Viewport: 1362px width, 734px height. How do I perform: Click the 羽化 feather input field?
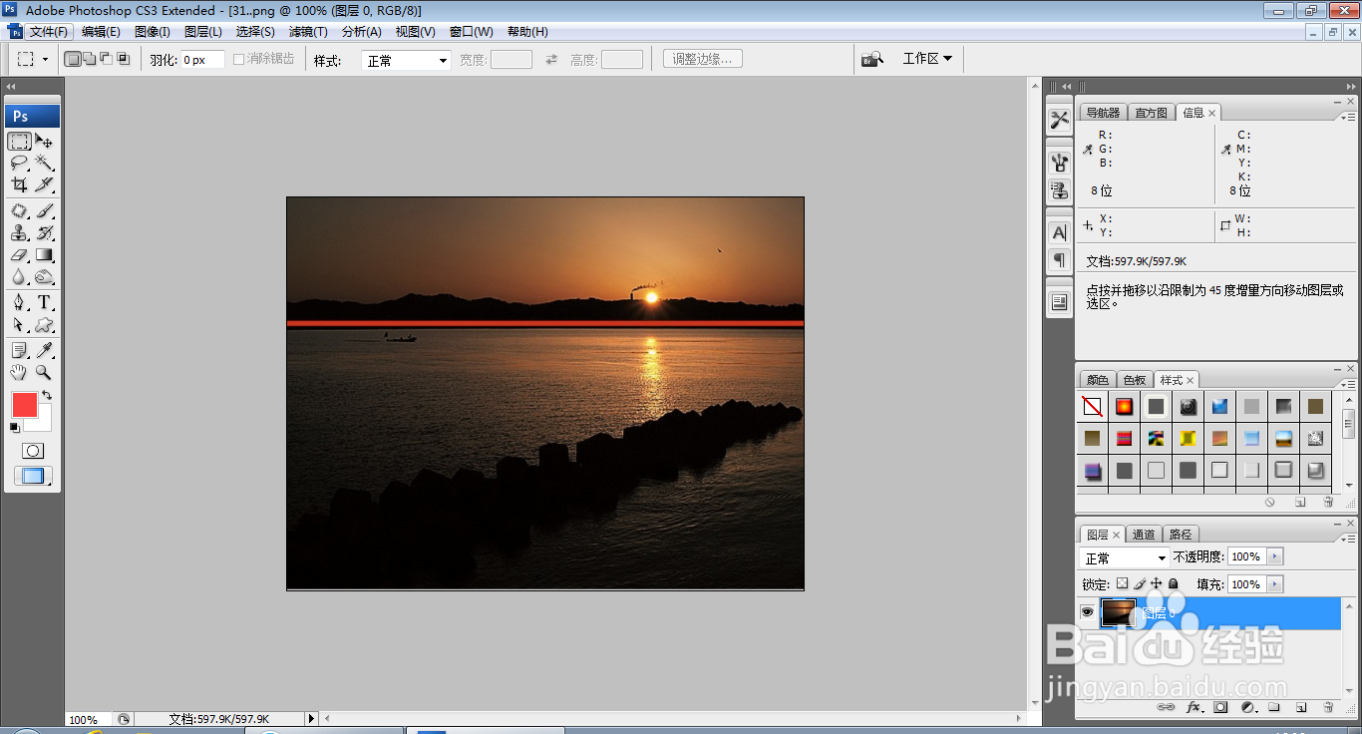[201, 60]
